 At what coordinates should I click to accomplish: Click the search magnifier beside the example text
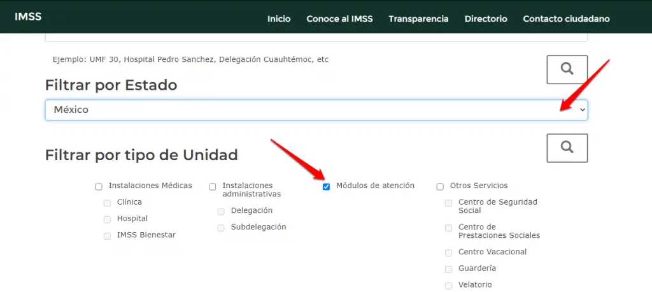[x=567, y=69]
